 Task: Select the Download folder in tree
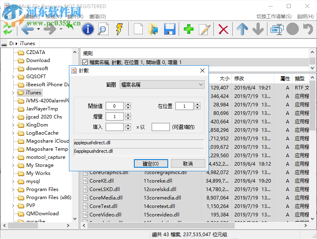pyautogui.click(x=38, y=60)
